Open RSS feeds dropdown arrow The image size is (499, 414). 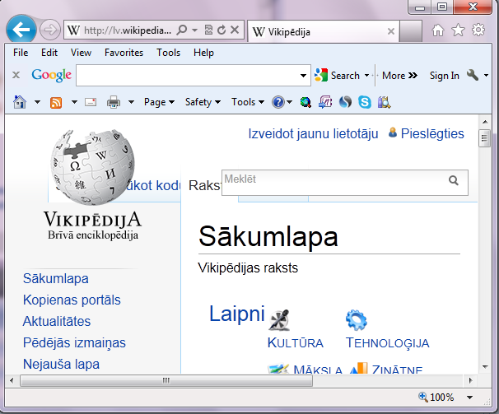pyautogui.click(x=74, y=102)
